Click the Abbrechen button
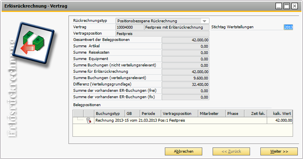This screenshot has height=159, width=303. [184, 151]
